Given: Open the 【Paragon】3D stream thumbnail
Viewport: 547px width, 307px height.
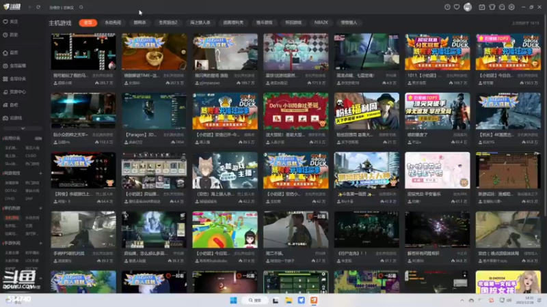Looking at the screenshot, I should [155, 111].
